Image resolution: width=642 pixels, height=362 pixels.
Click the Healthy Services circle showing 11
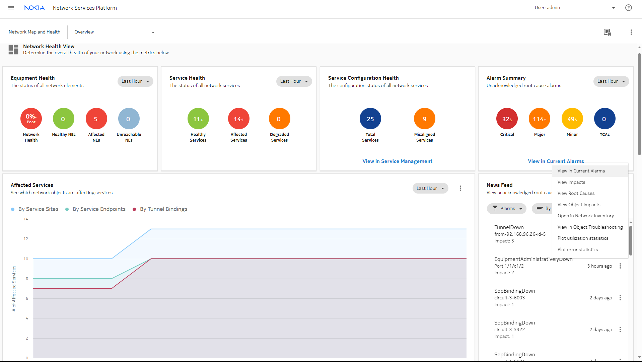pyautogui.click(x=198, y=119)
